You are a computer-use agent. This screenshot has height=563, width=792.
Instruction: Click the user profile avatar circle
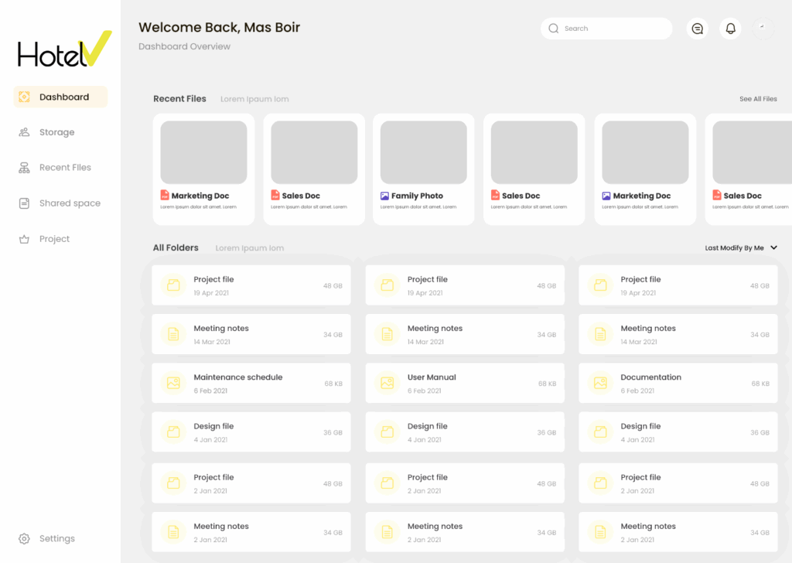coord(763,29)
